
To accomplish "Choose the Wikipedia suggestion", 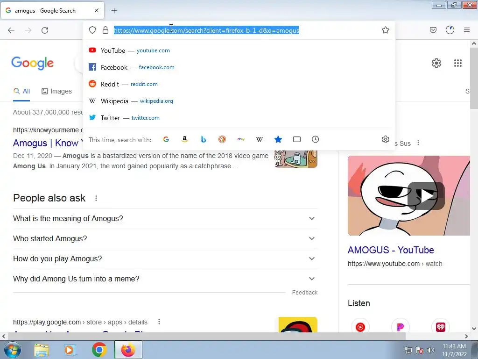I will coord(239,101).
